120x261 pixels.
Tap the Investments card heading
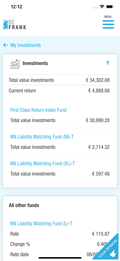coord(35,63)
